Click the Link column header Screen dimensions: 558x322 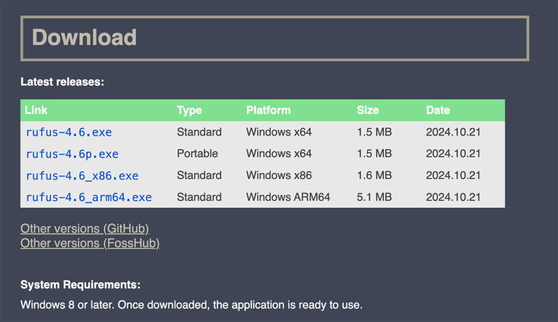[x=37, y=110]
